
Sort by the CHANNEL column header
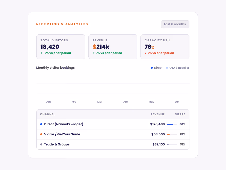pyautogui.click(x=48, y=114)
